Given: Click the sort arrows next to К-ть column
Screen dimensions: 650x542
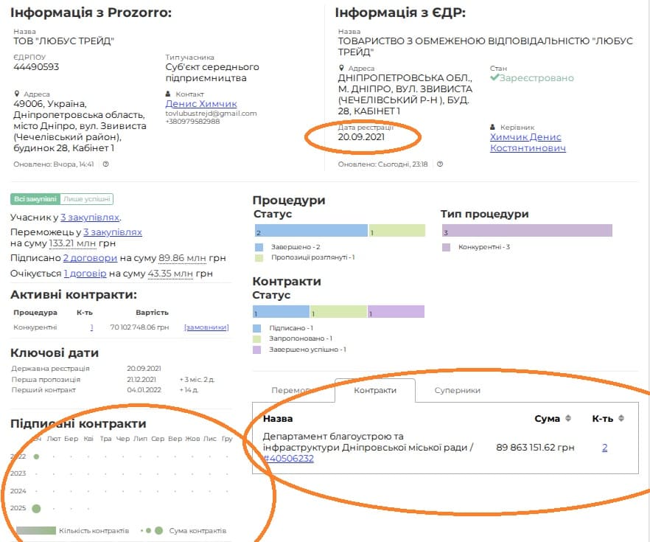Looking at the screenshot, I should click(621, 419).
